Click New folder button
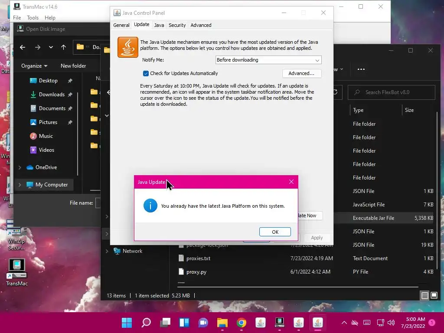 click(x=73, y=66)
